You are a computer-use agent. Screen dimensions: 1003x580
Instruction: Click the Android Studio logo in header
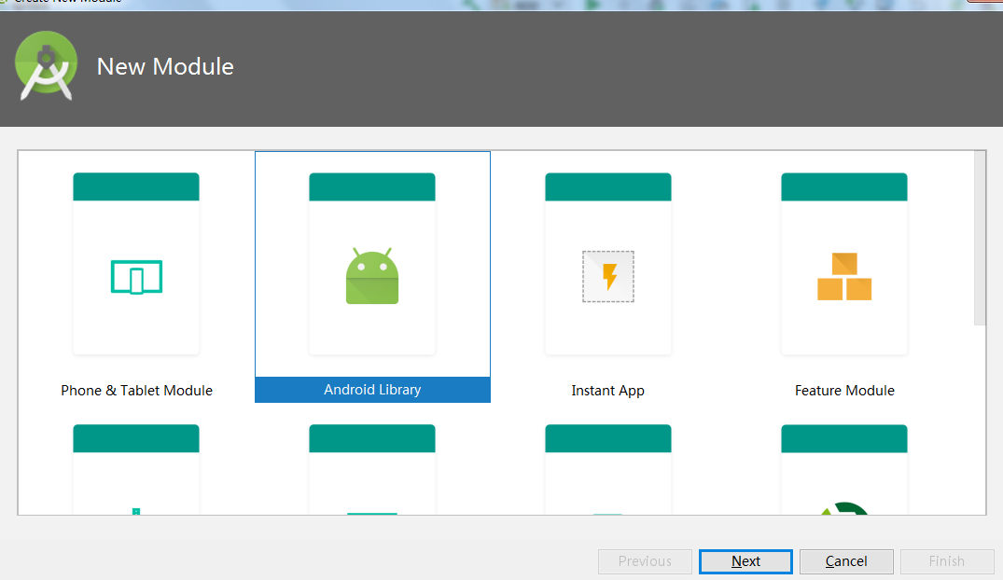tap(46, 66)
